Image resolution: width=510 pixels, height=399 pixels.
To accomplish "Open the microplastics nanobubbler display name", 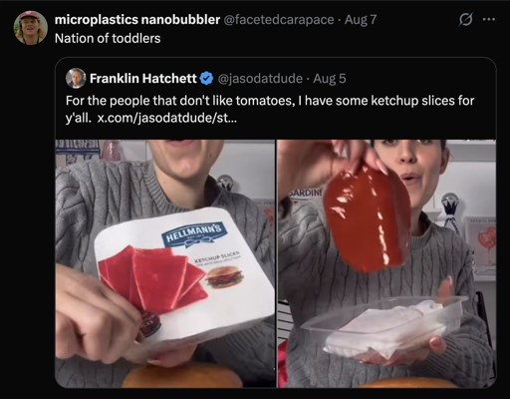I will [x=137, y=20].
